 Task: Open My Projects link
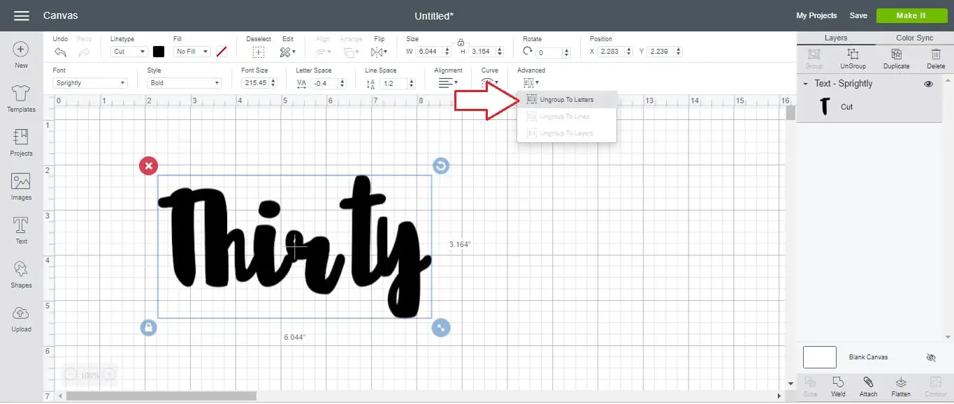(x=816, y=15)
